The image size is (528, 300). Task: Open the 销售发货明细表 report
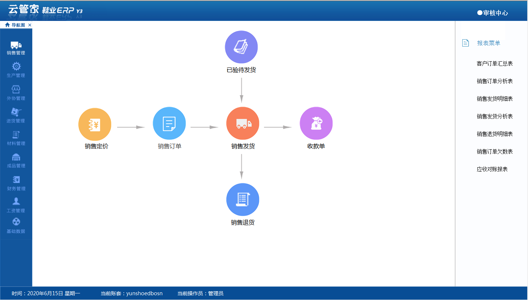pos(495,99)
